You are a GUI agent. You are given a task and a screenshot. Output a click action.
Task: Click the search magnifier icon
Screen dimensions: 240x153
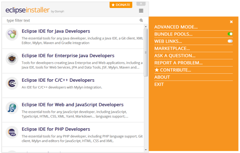pyautogui.click(x=141, y=20)
